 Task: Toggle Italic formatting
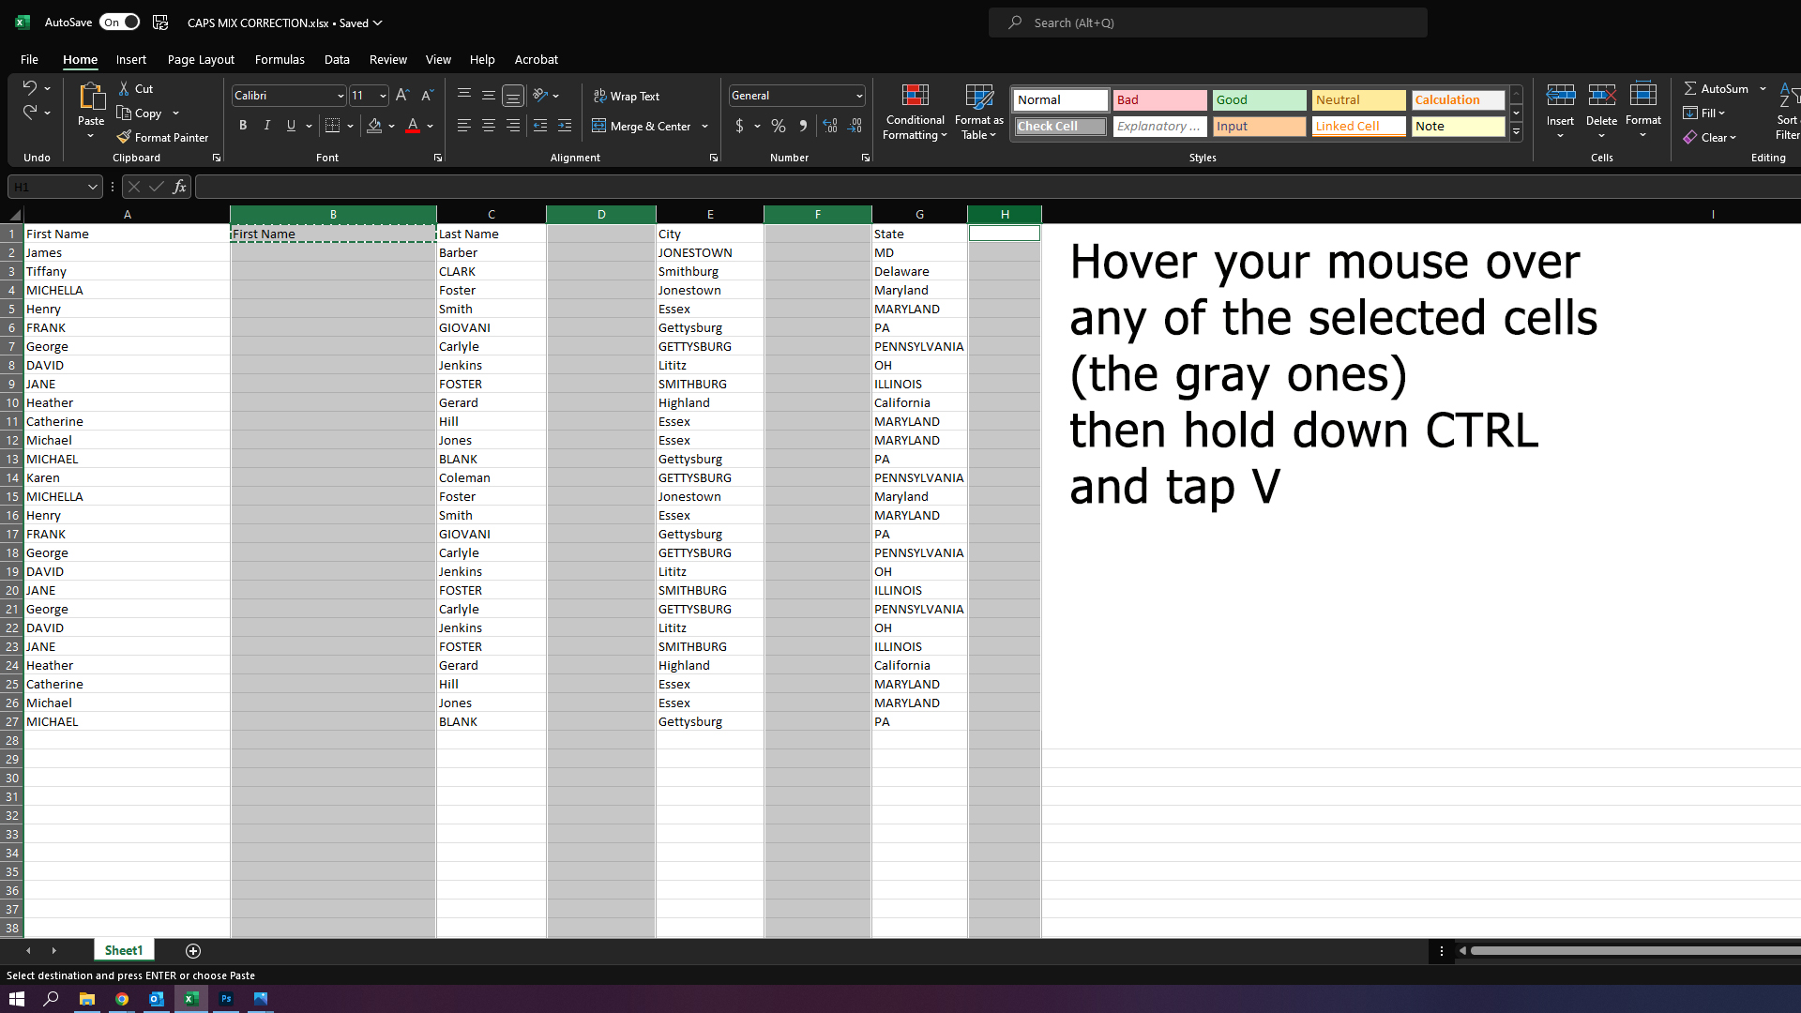(x=267, y=126)
